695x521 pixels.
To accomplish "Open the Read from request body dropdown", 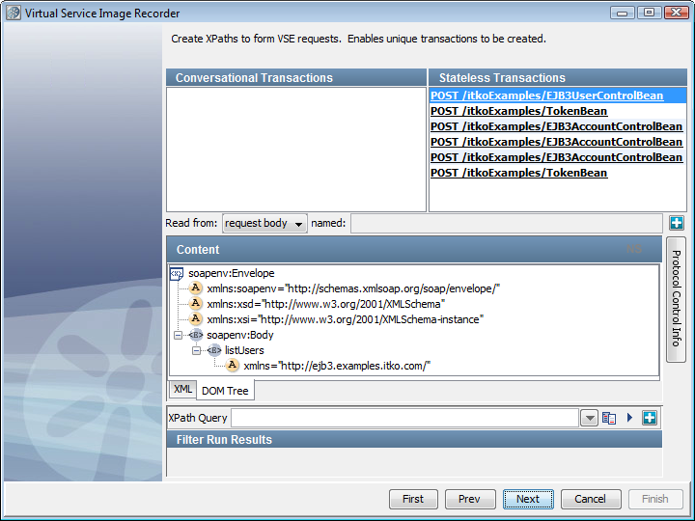I will pyautogui.click(x=264, y=223).
